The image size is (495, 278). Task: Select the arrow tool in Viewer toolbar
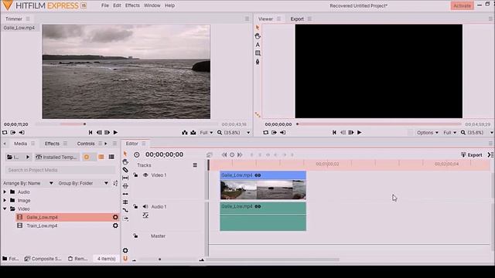pyautogui.click(x=258, y=28)
